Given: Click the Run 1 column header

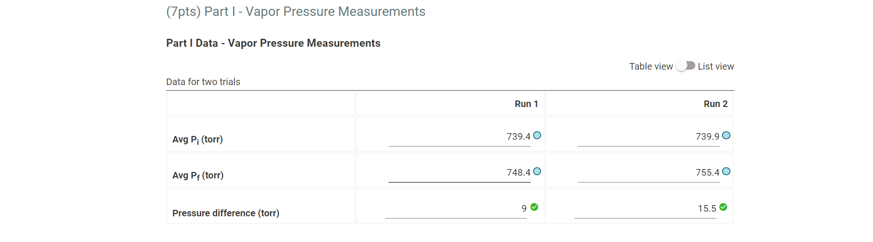Looking at the screenshot, I should pyautogui.click(x=526, y=104).
